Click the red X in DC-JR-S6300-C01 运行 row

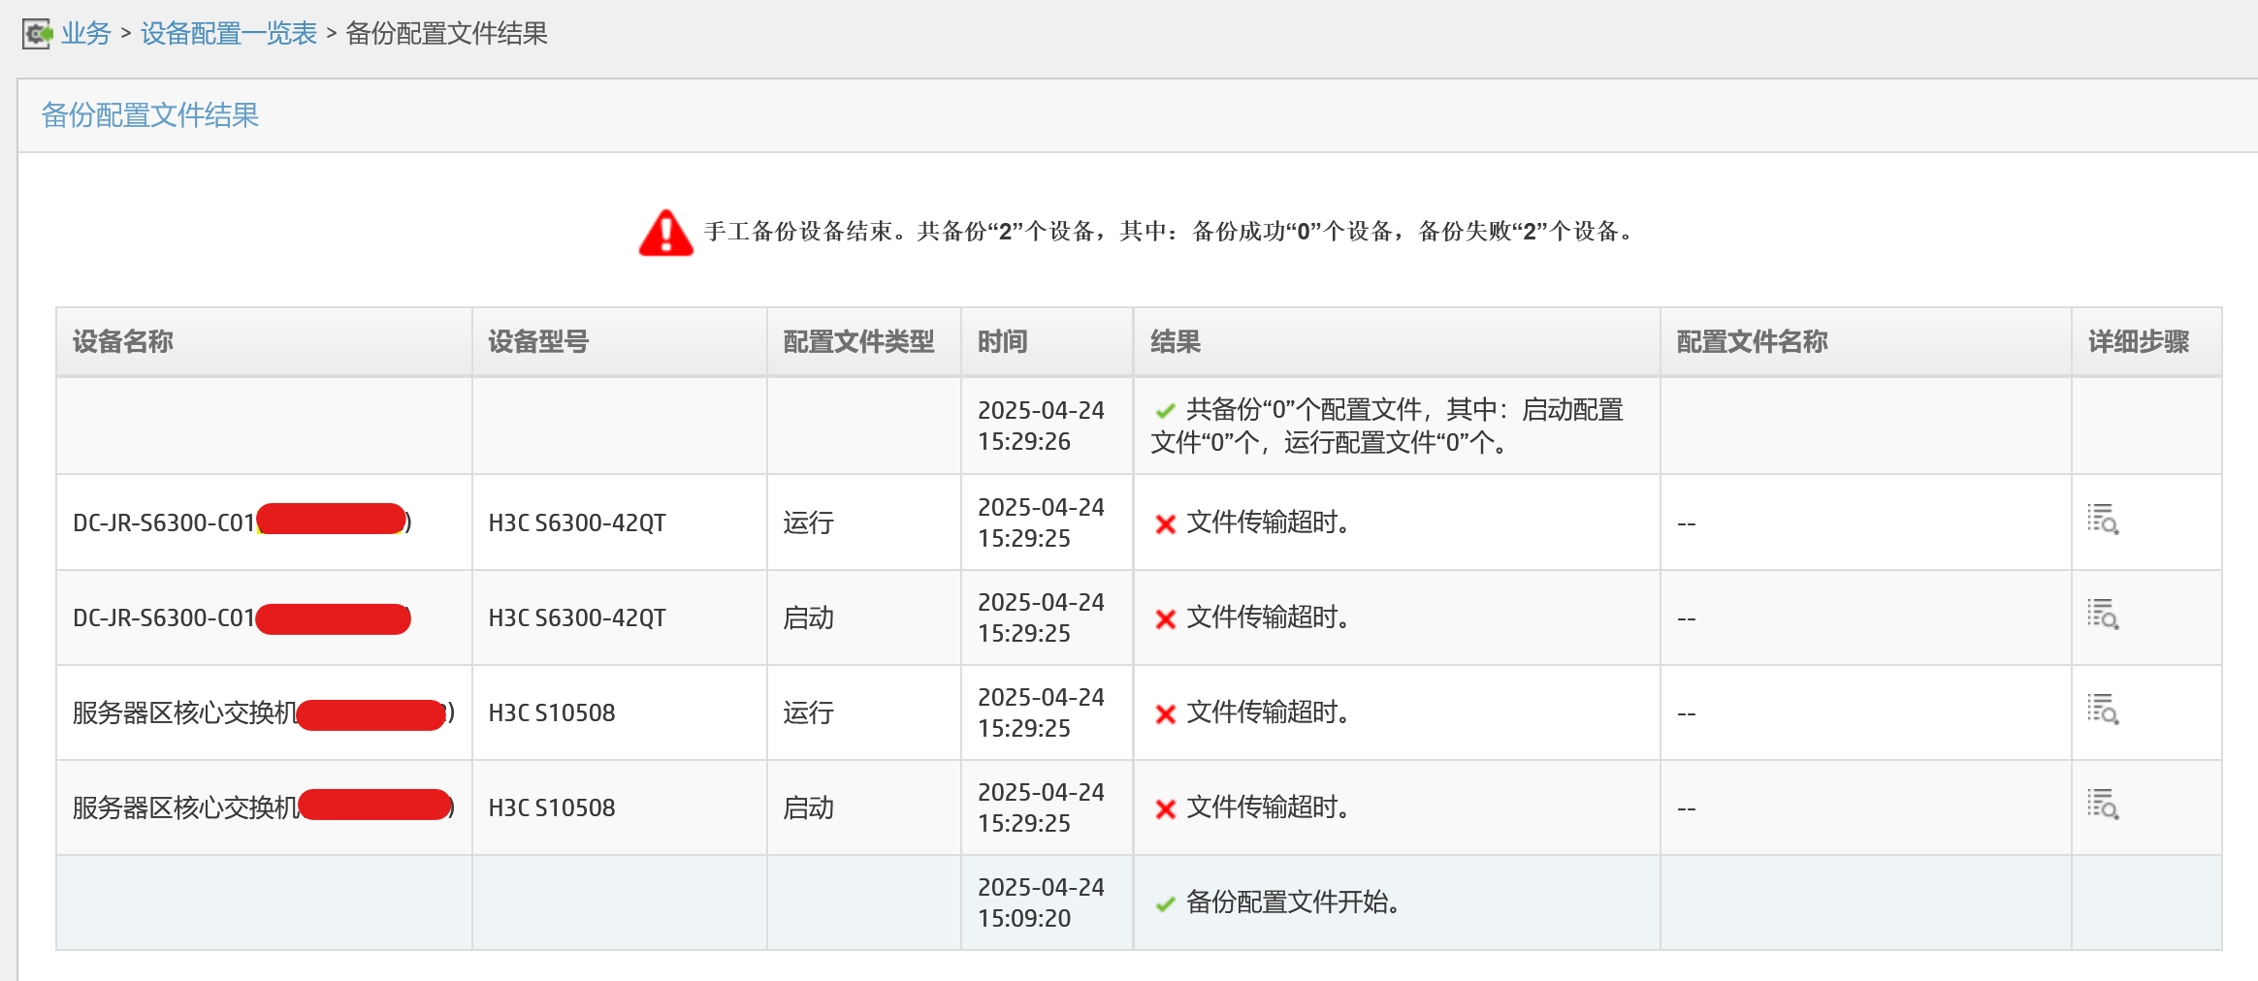[1166, 524]
